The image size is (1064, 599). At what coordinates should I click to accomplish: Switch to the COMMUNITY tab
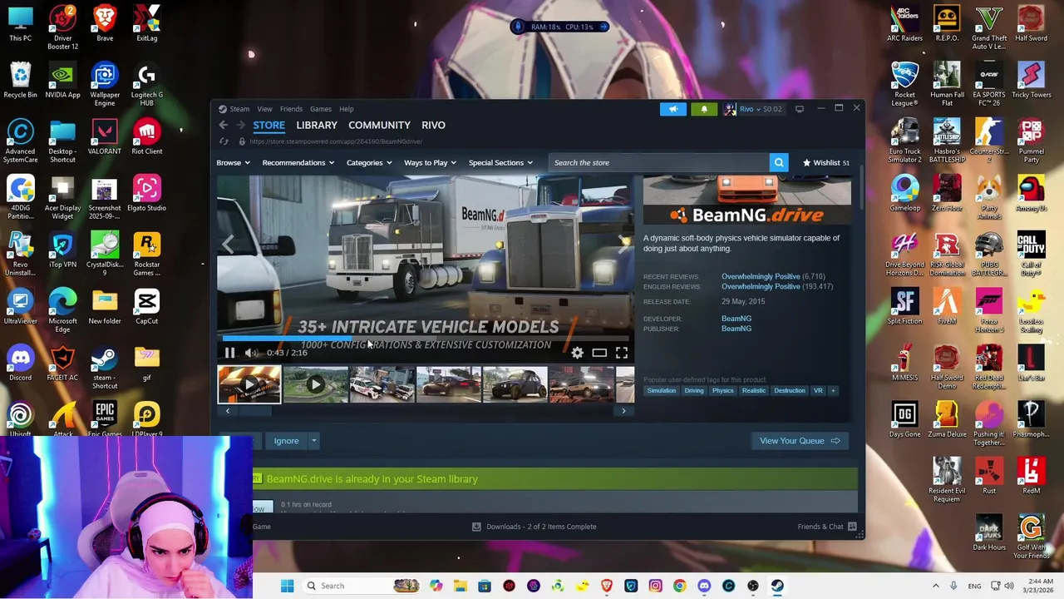(379, 125)
